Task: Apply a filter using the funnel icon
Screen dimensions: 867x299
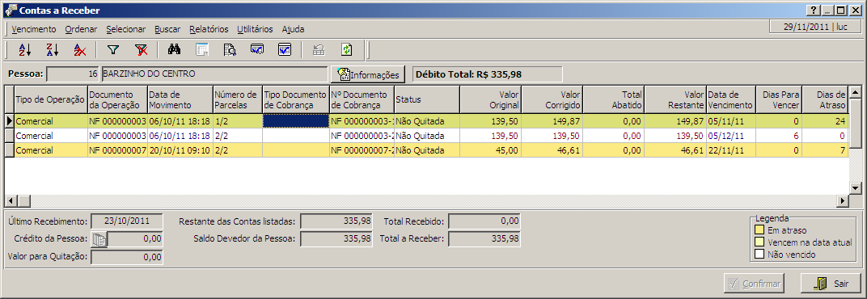Action: (x=113, y=50)
